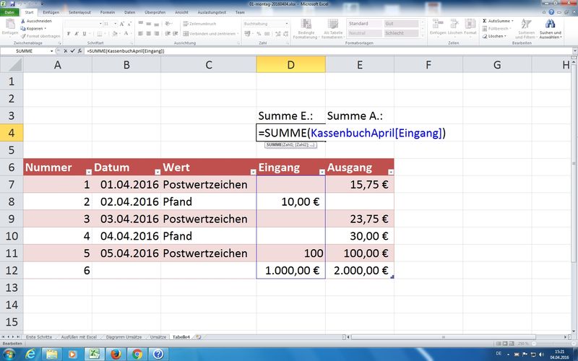This screenshot has height=361, width=578.
Task: Click the Suchen und Auswählen binoculars
Action: pyautogui.click(x=550, y=25)
